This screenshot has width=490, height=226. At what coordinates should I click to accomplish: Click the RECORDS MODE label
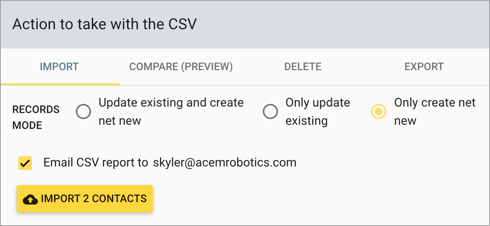point(36,117)
